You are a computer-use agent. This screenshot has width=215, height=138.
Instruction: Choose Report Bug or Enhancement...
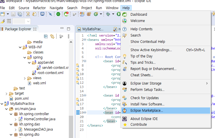tap(166, 69)
